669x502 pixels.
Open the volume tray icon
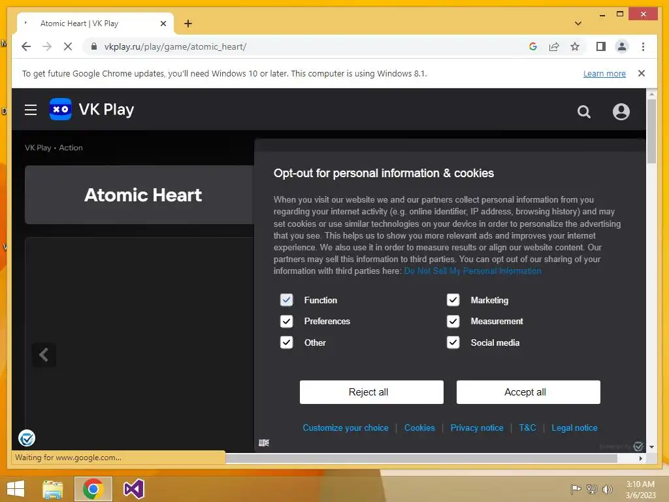coord(607,489)
